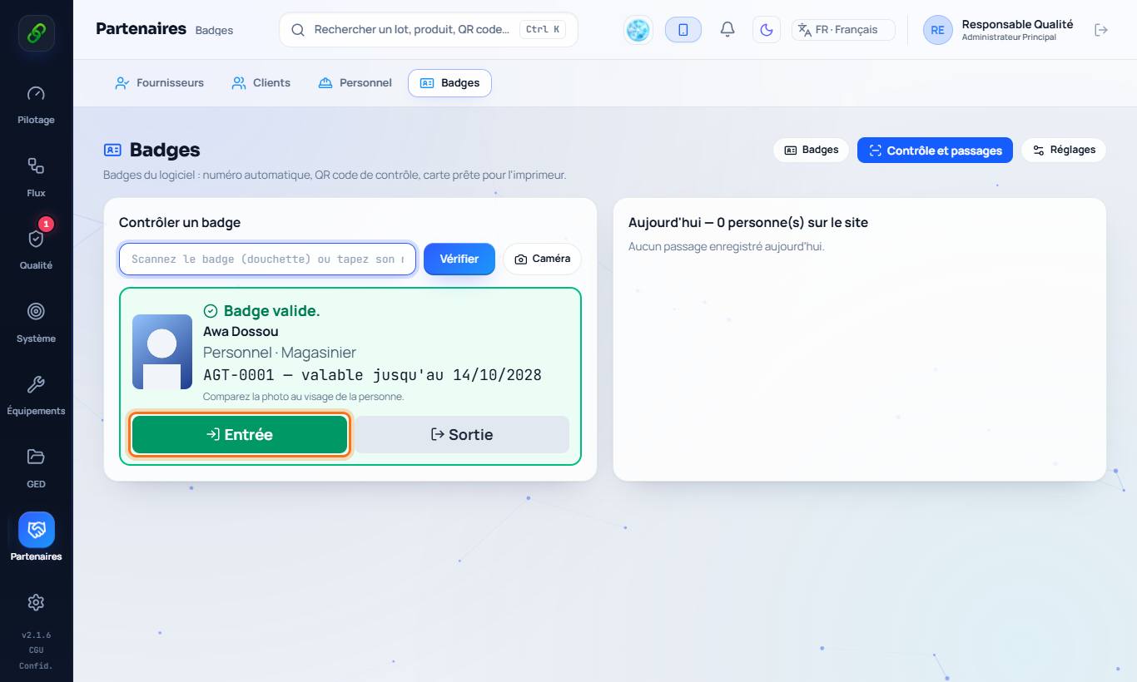Open the Pilotage dashboard in sidebar

(36, 105)
